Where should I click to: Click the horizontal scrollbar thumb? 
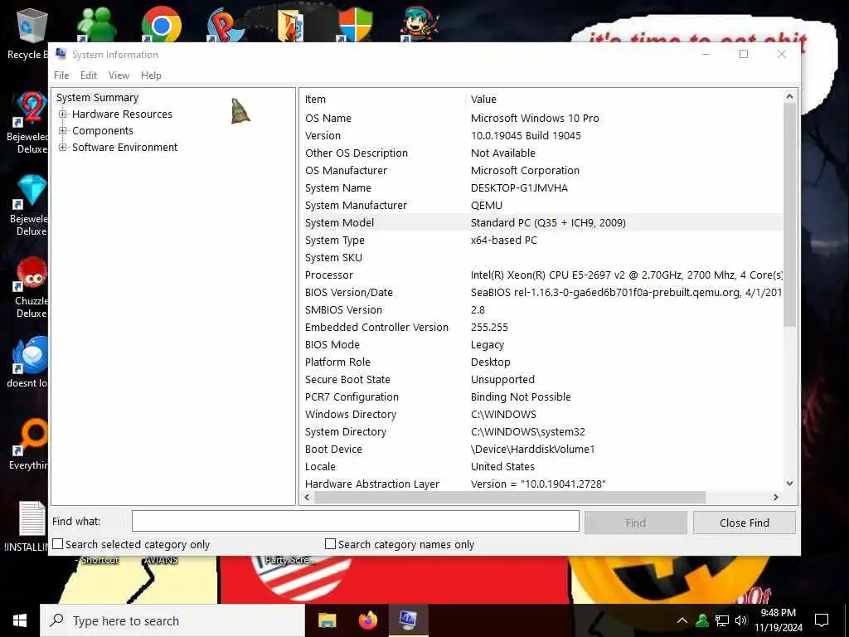pos(509,497)
